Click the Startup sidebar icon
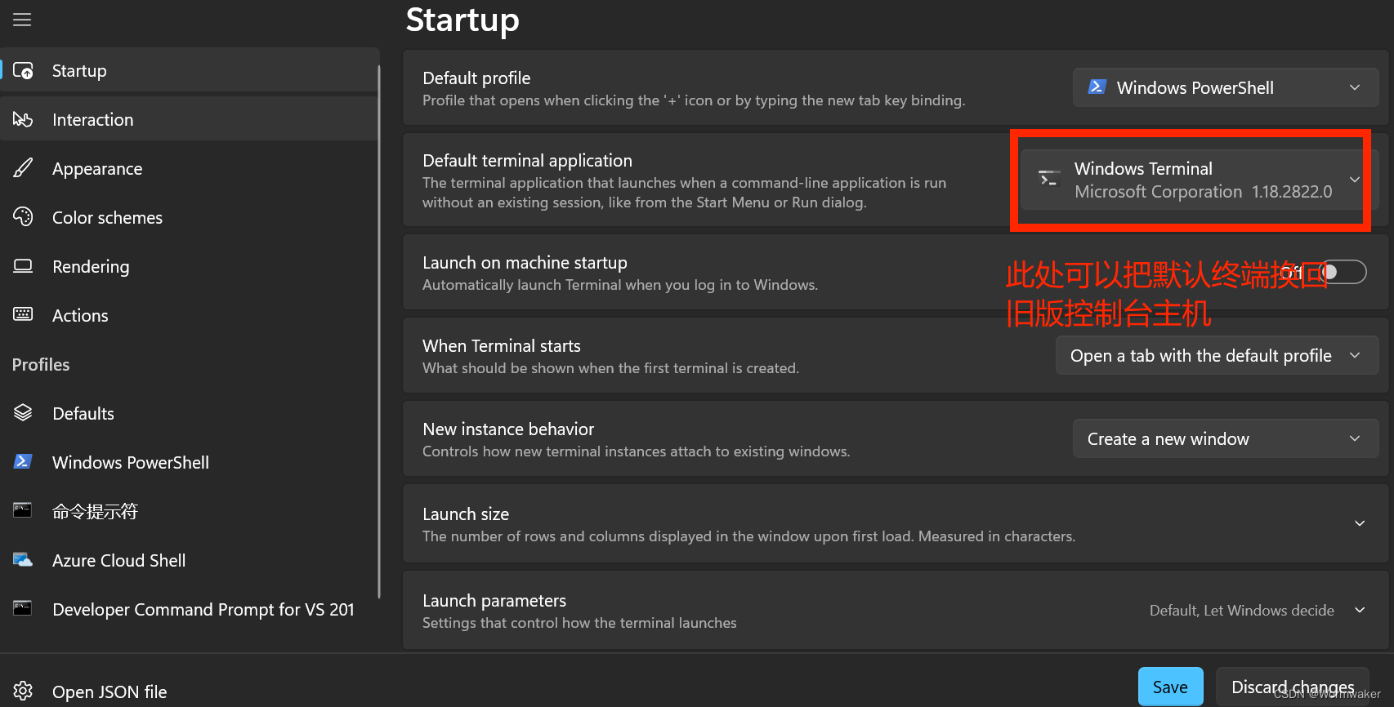 (23, 70)
